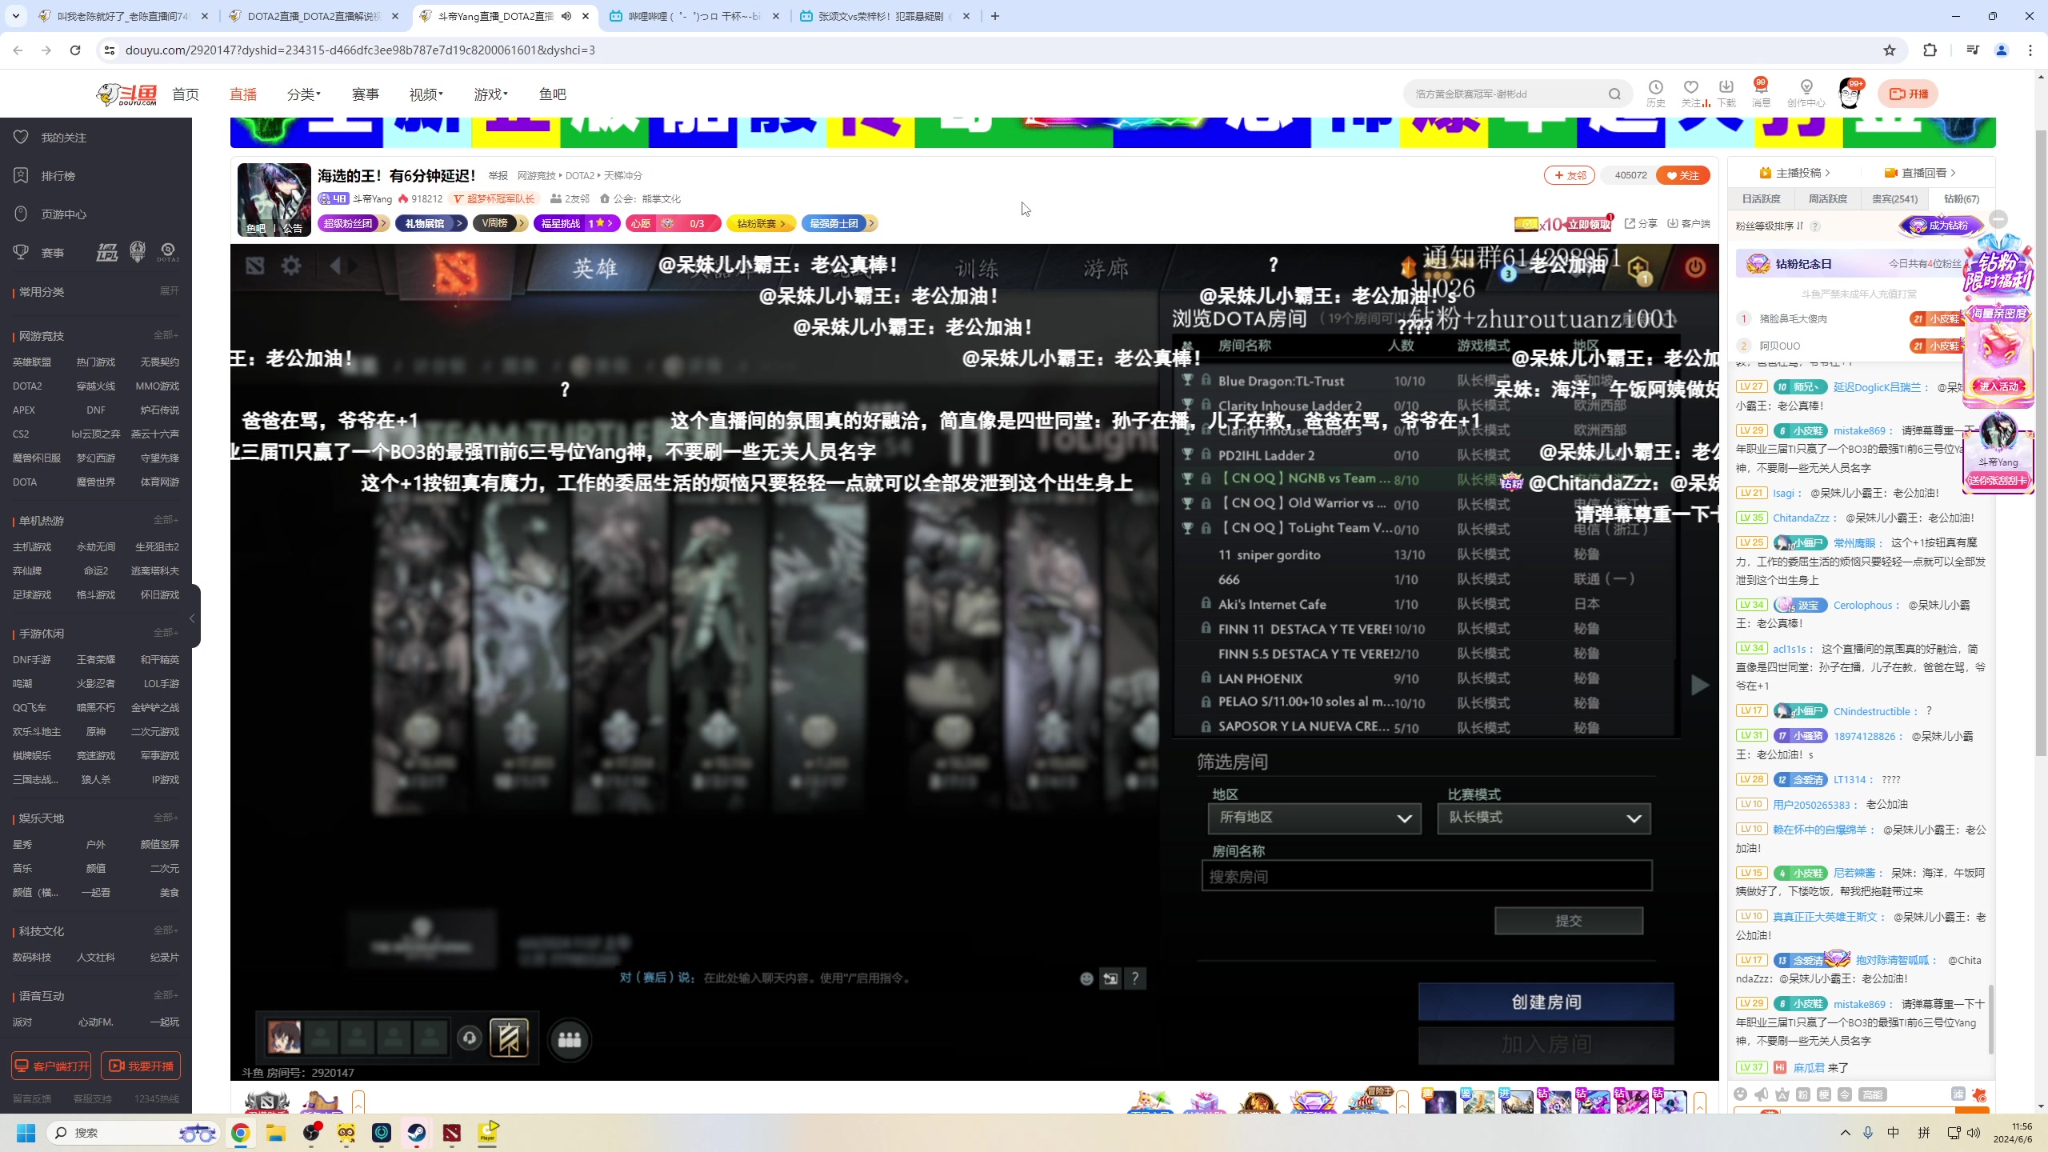This screenshot has height=1152, width=2048.
Task: Expand the 常用分类 section (展开)
Action: pyautogui.click(x=169, y=291)
